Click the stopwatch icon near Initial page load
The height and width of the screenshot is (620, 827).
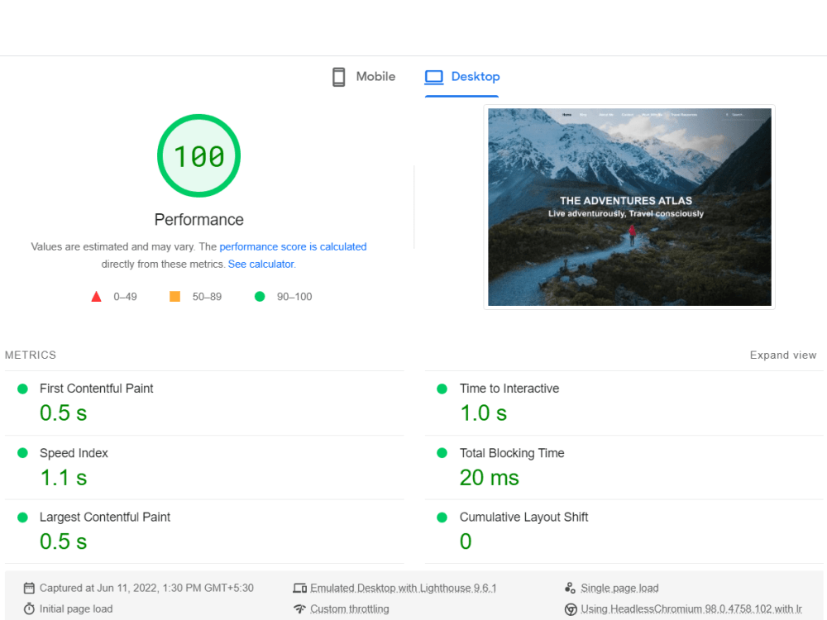click(x=30, y=608)
